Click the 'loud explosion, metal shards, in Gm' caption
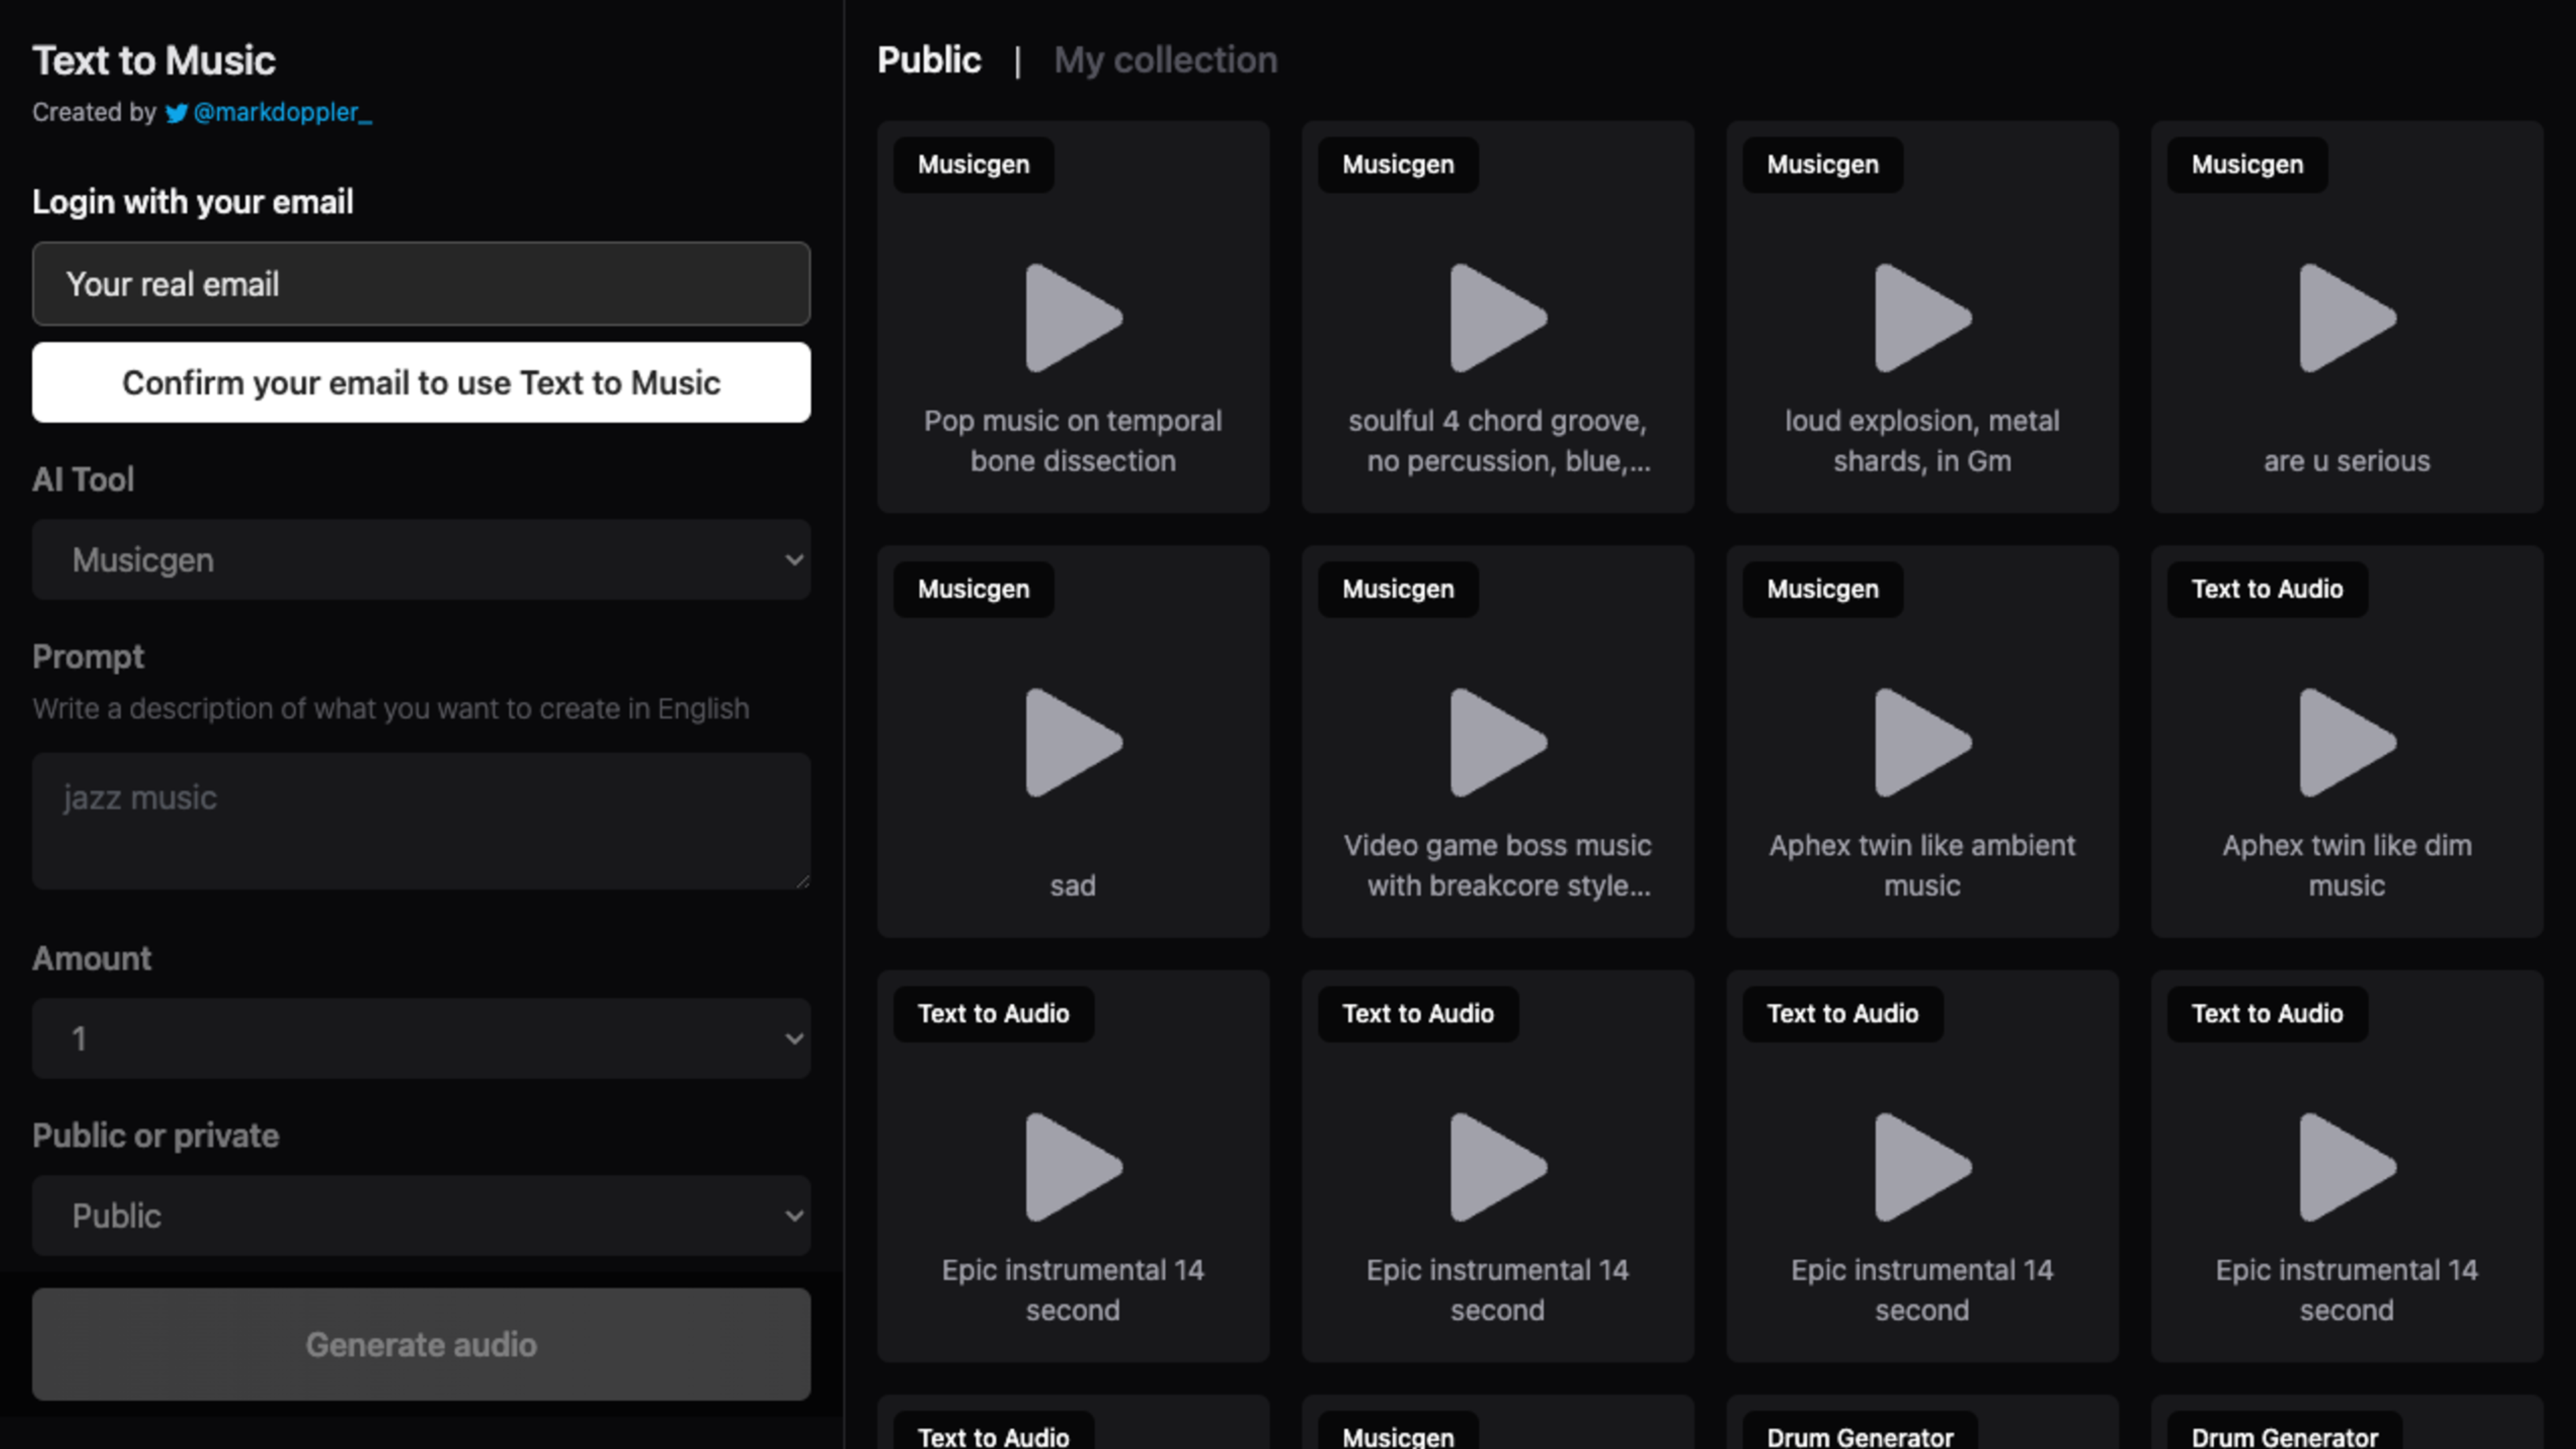This screenshot has width=2576, height=1449. pyautogui.click(x=1921, y=441)
